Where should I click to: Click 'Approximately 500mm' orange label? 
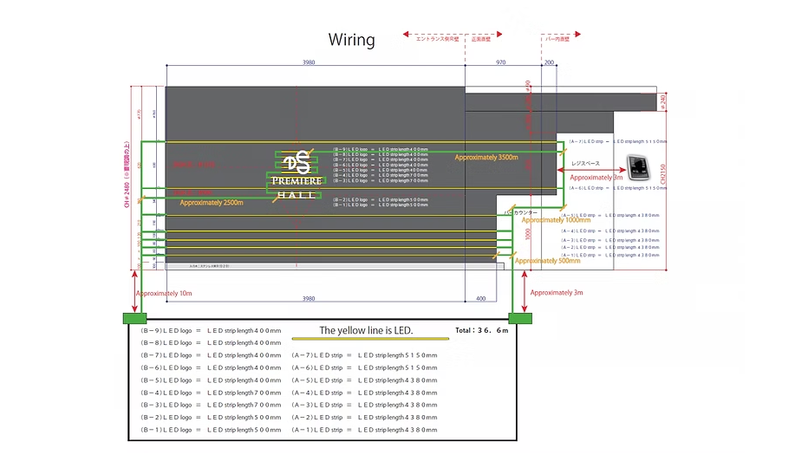click(547, 261)
